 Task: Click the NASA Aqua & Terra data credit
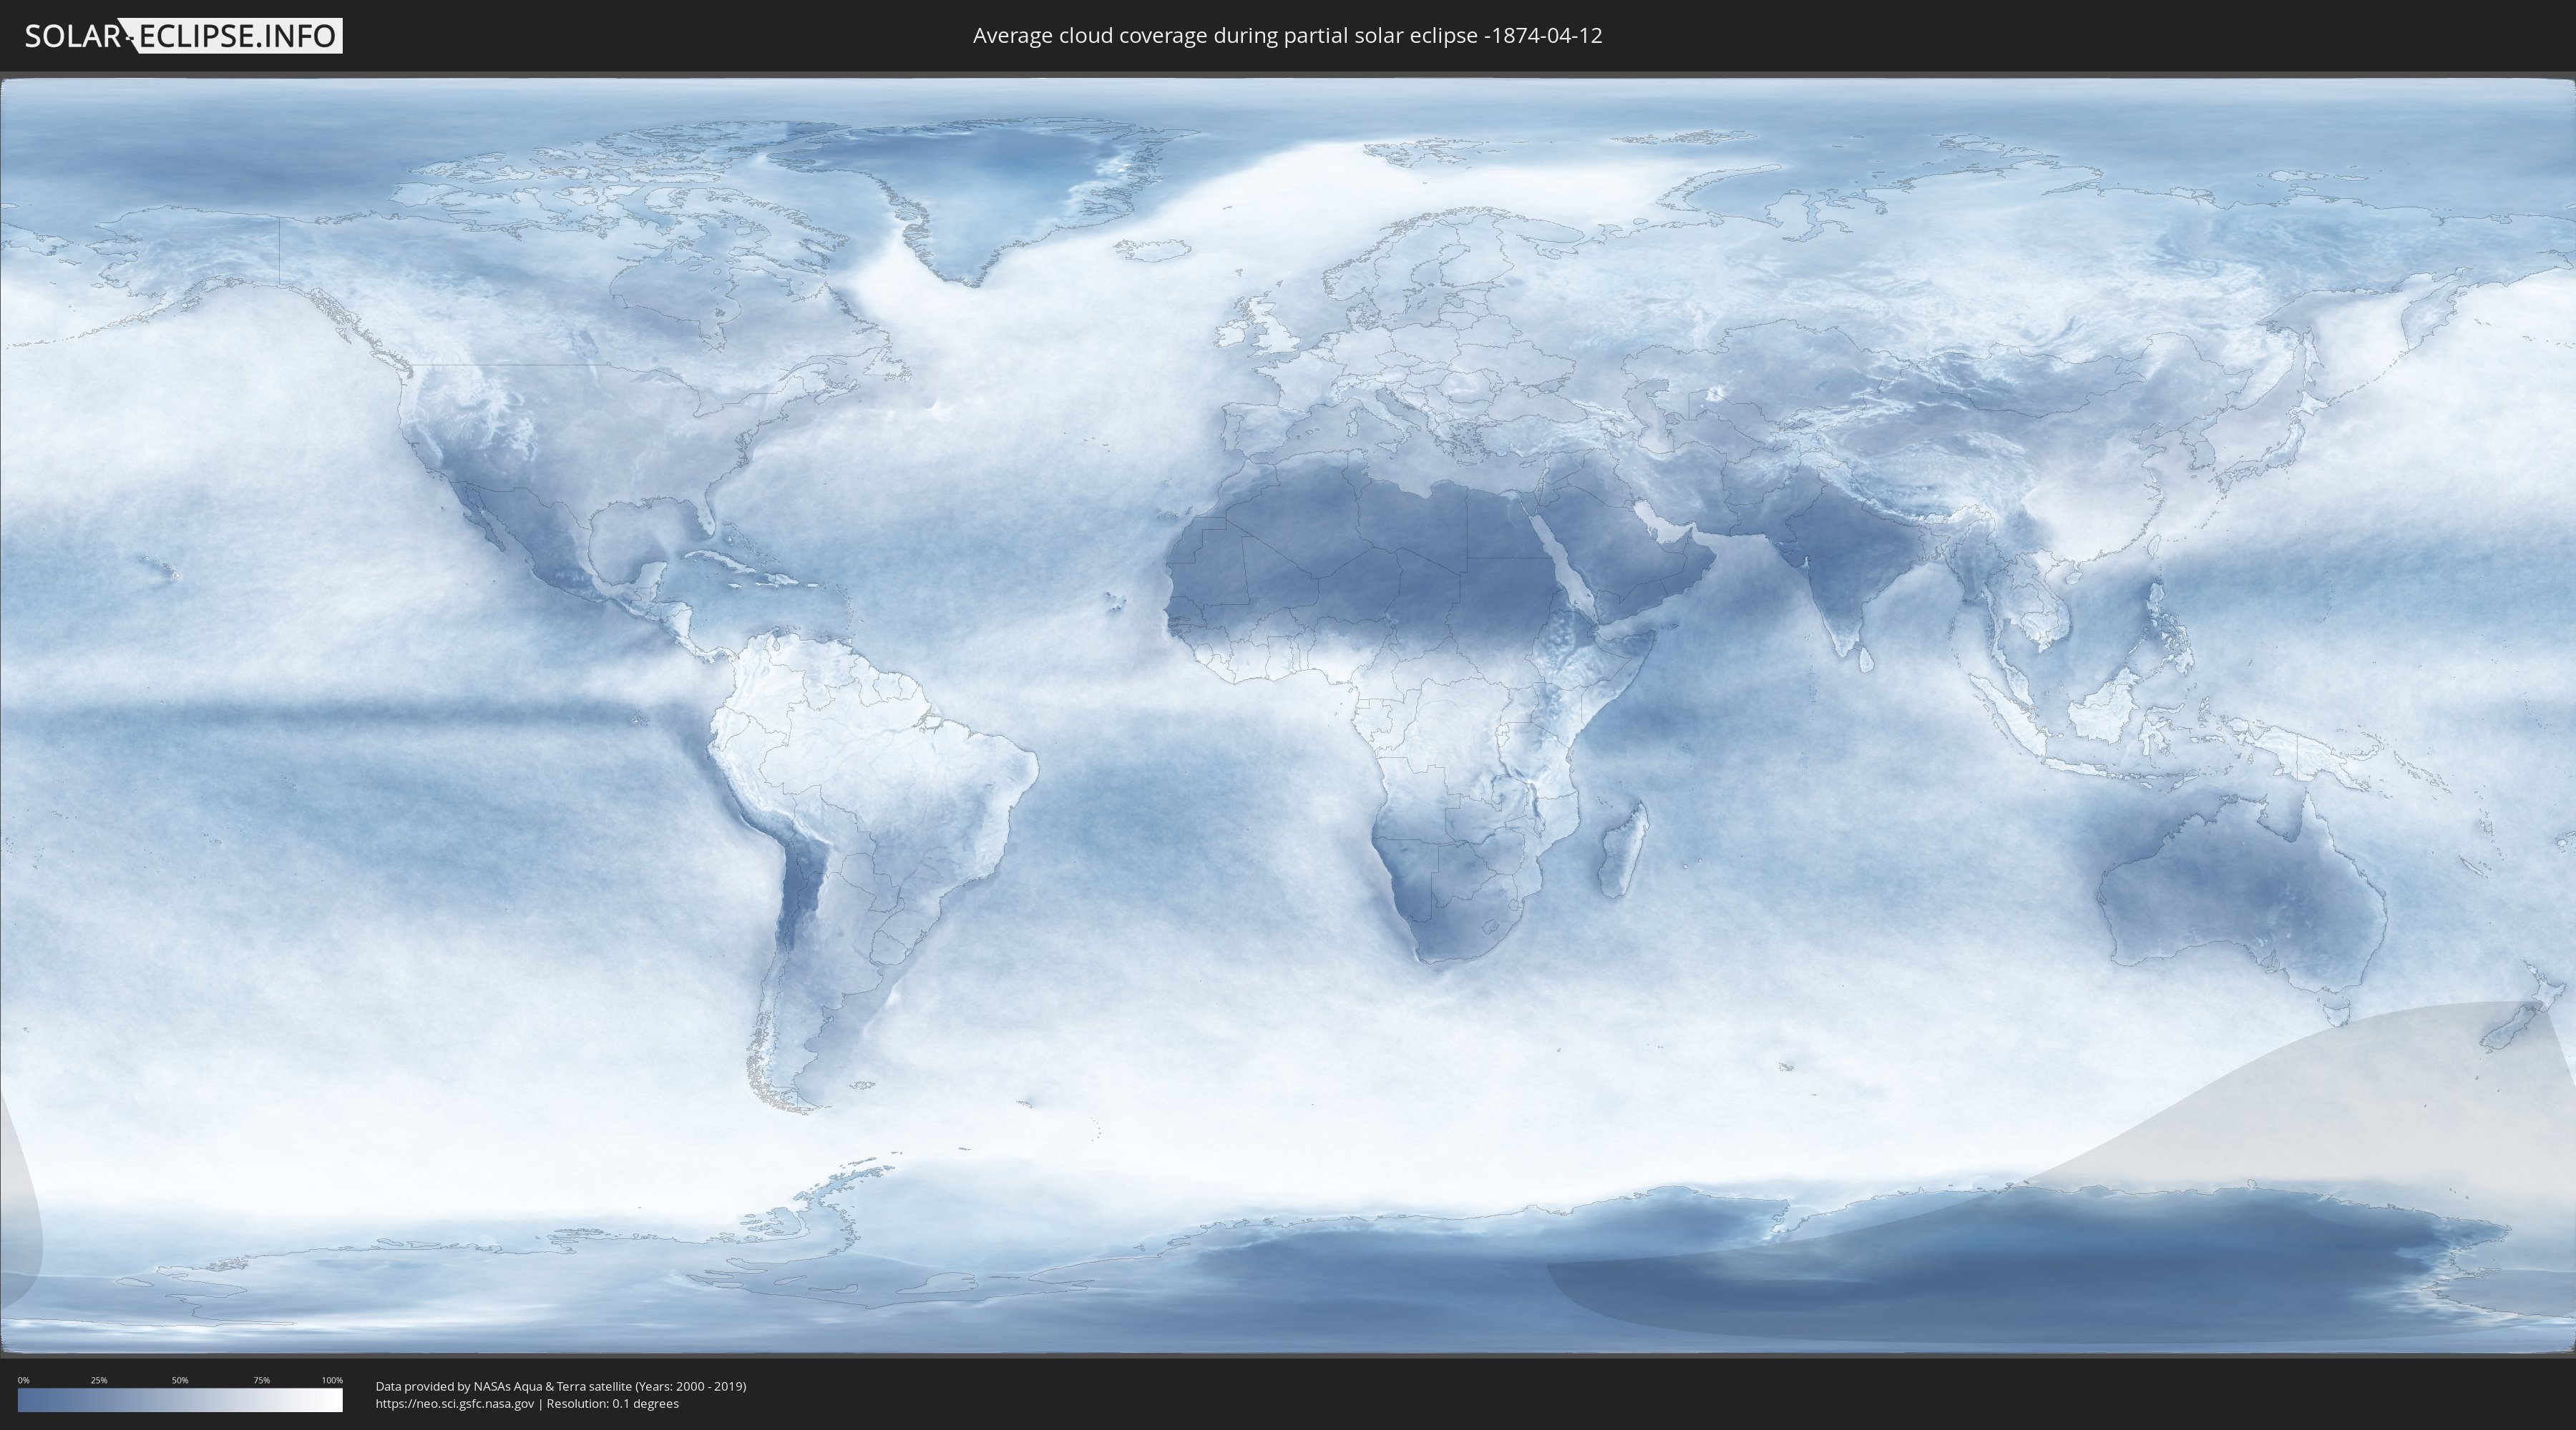click(560, 1386)
